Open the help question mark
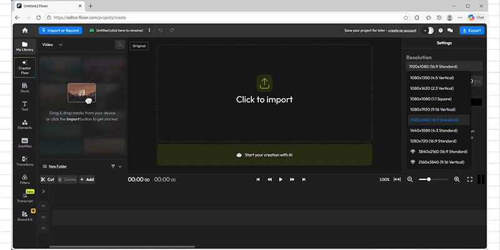Screen dimensions: 500x250 [441, 30]
